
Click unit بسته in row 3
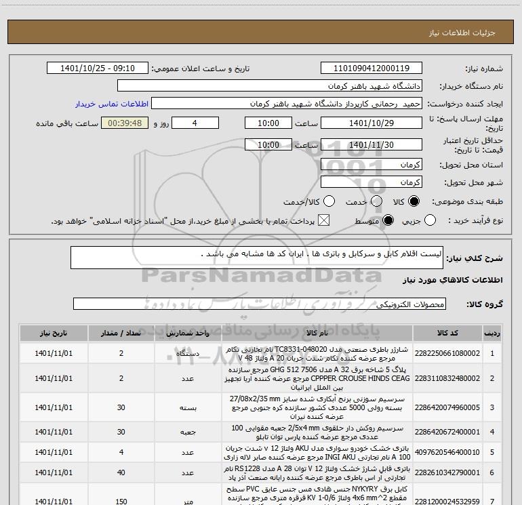coord(188,408)
